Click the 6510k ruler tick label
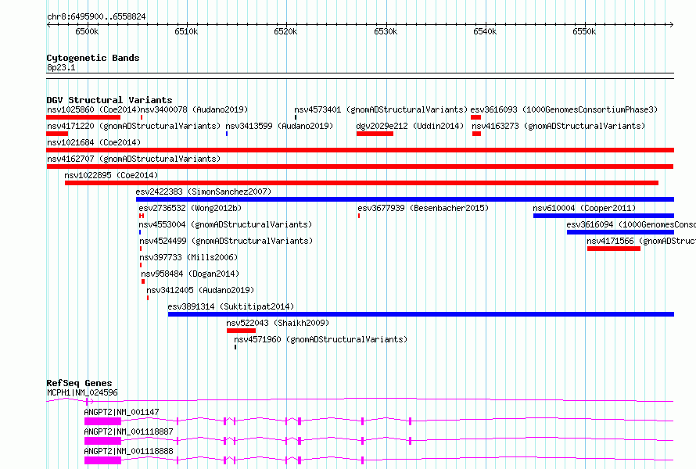This screenshot has width=696, height=469. click(x=186, y=32)
